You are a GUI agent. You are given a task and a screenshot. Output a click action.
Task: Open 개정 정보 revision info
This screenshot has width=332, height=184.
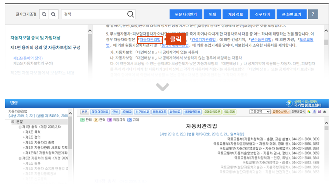coord(235,14)
